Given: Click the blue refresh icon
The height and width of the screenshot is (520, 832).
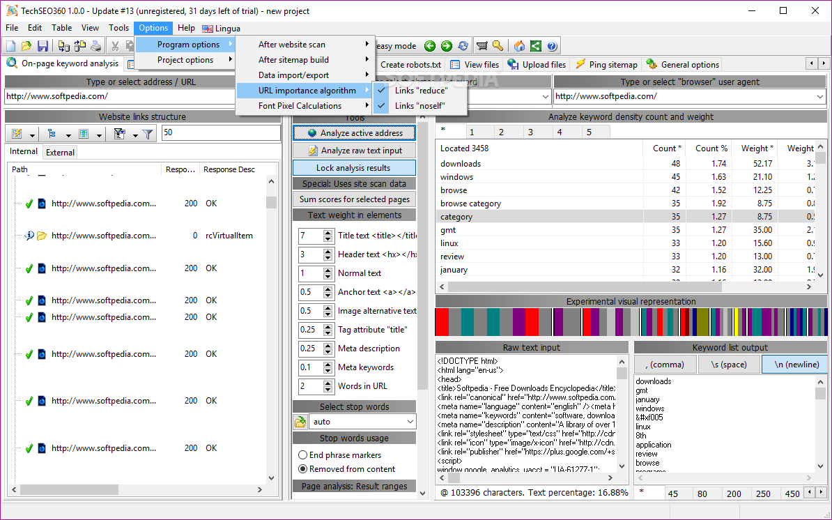Looking at the screenshot, I should click(x=463, y=46).
